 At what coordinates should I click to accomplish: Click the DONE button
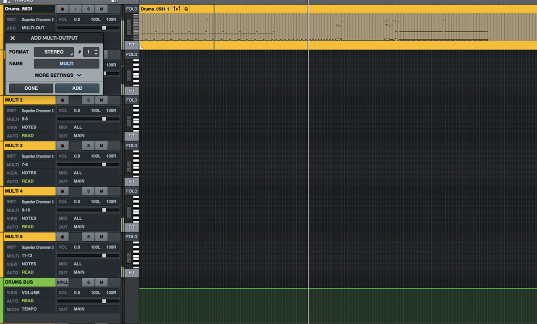pyautogui.click(x=31, y=88)
